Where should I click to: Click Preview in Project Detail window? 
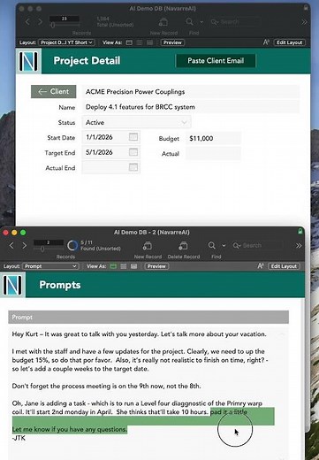pos(172,42)
